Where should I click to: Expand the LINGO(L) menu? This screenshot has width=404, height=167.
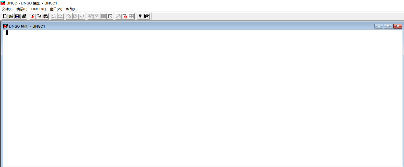(39, 9)
